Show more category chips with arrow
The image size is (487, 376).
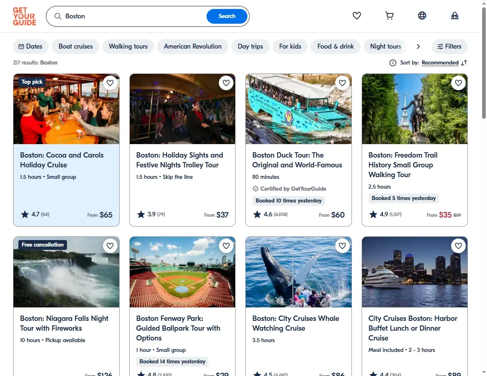[x=418, y=46]
